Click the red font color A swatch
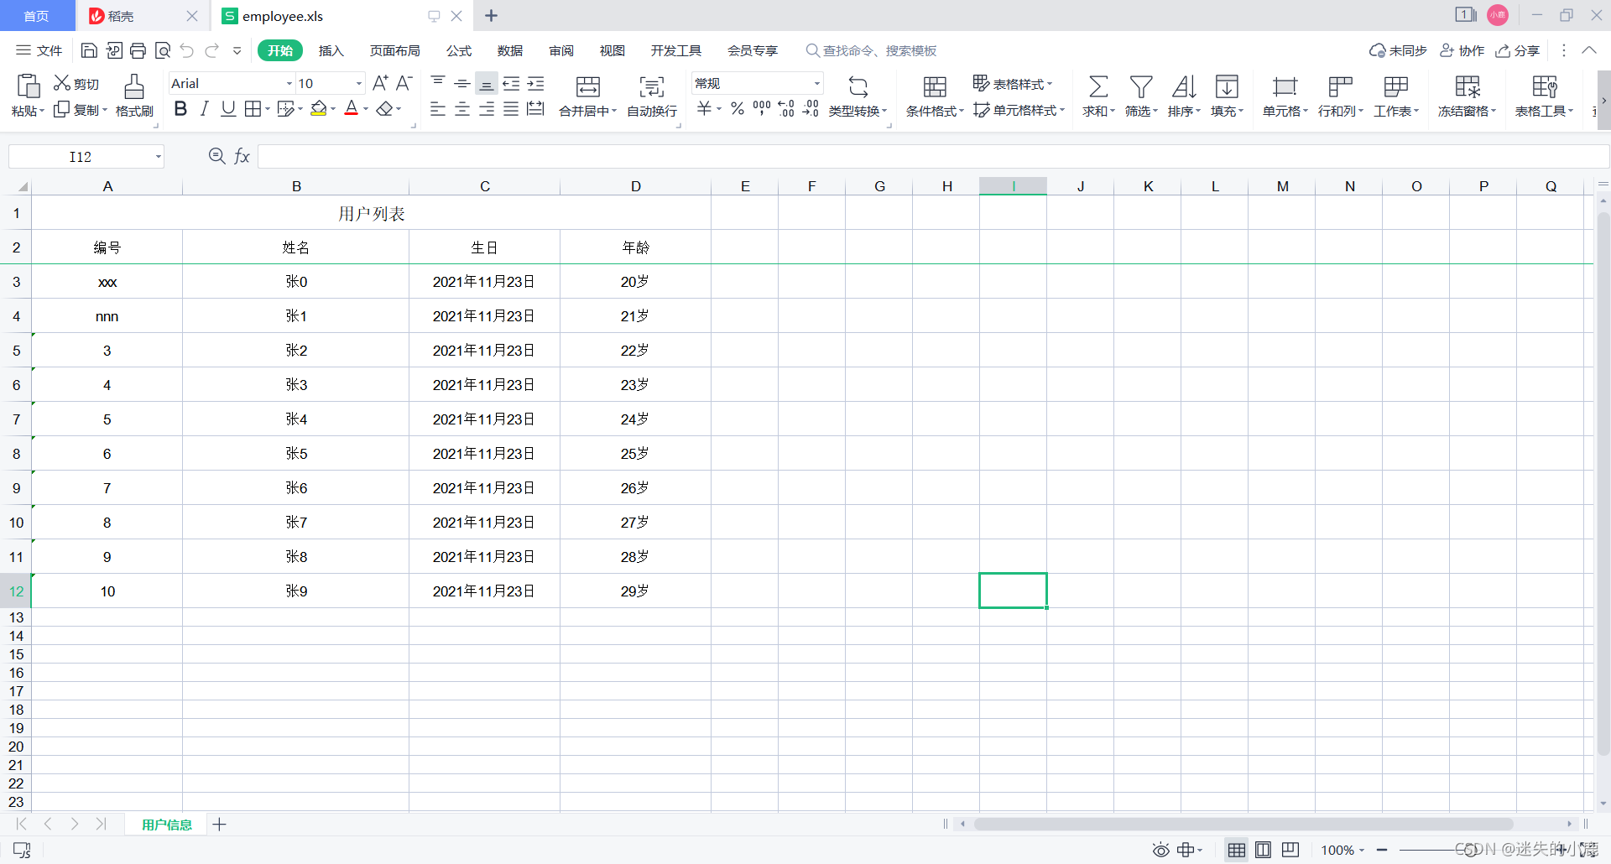This screenshot has width=1611, height=864. click(x=352, y=109)
